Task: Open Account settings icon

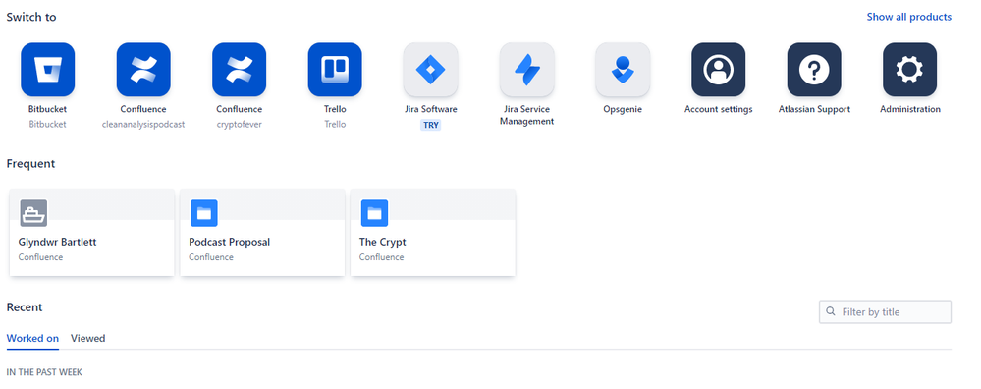Action: tap(718, 70)
